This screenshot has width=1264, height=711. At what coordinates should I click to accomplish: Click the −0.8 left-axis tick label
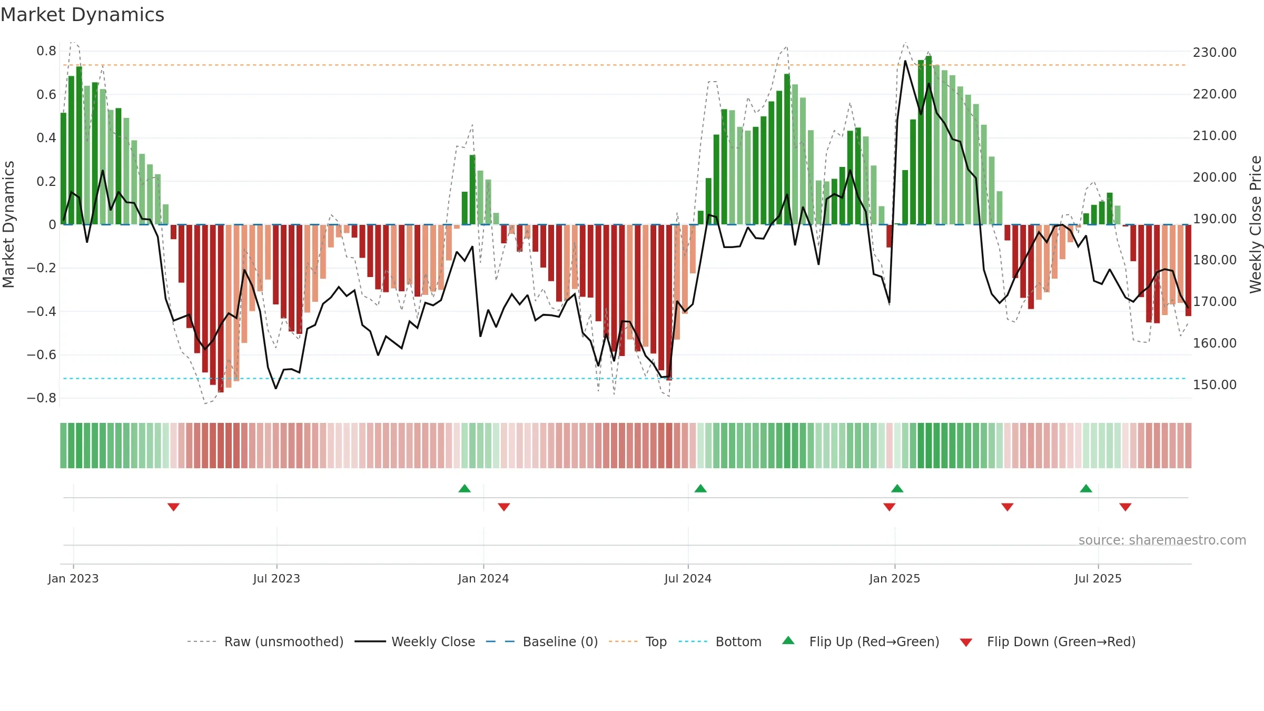coord(42,398)
